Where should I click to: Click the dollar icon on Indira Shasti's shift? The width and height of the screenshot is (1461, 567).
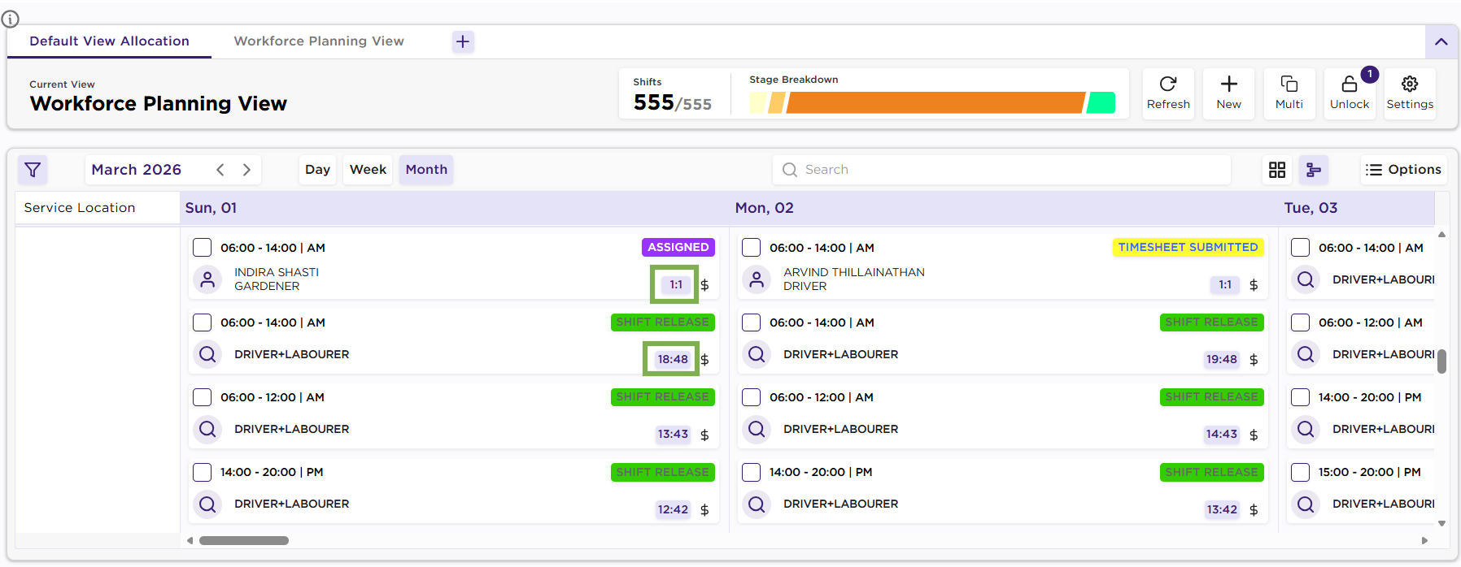click(704, 285)
